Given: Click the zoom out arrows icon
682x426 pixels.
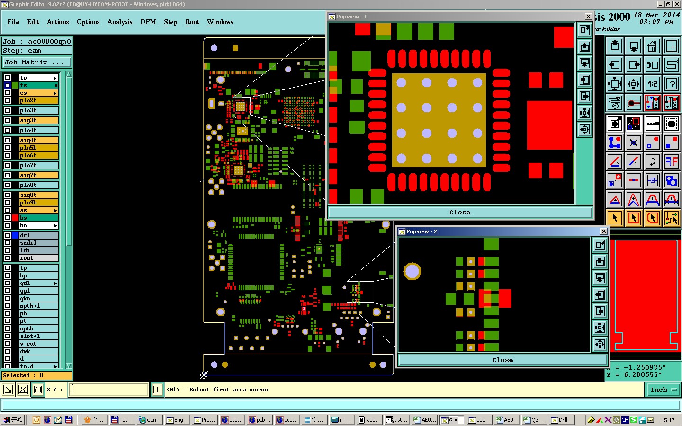Looking at the screenshot, I should coord(634,84).
